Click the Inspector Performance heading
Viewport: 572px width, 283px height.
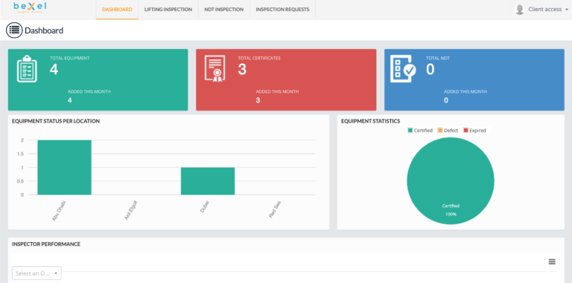coord(46,244)
